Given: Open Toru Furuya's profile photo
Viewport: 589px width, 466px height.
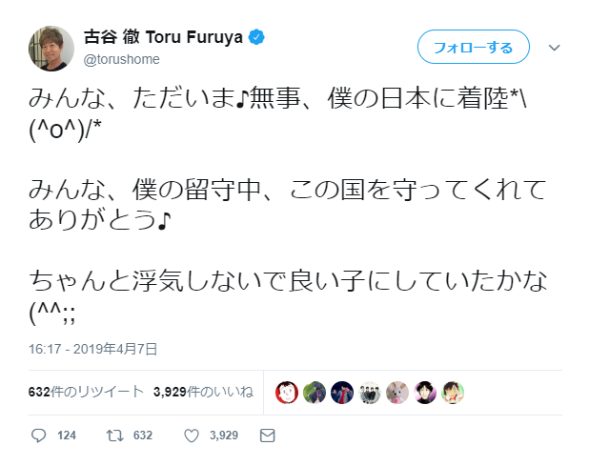Looking at the screenshot, I should (x=51, y=49).
